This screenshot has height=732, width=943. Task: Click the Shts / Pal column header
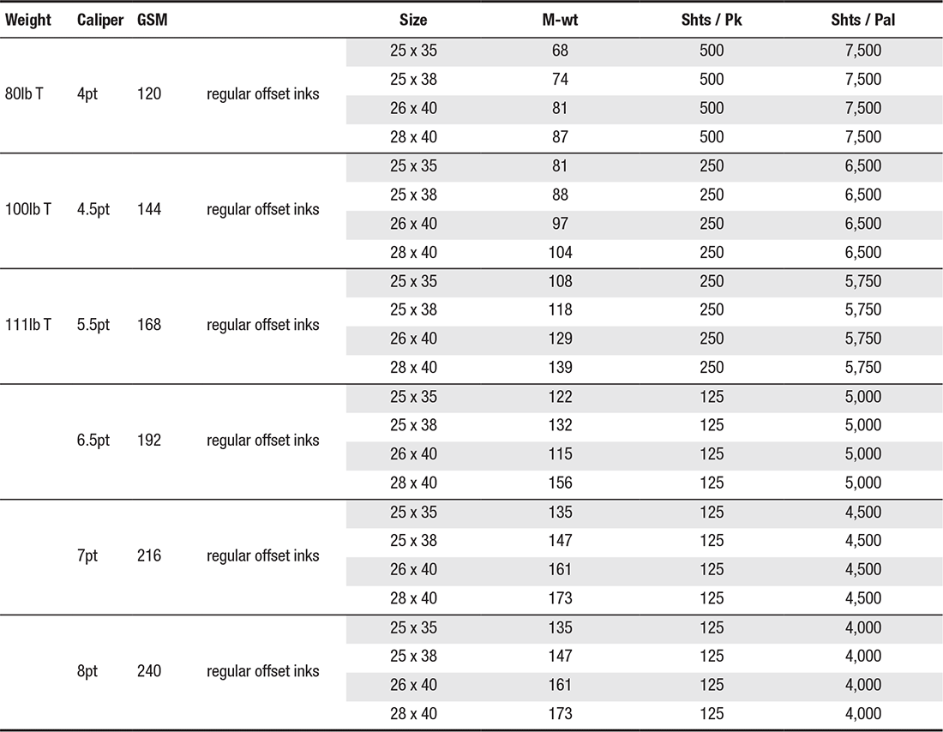(863, 20)
